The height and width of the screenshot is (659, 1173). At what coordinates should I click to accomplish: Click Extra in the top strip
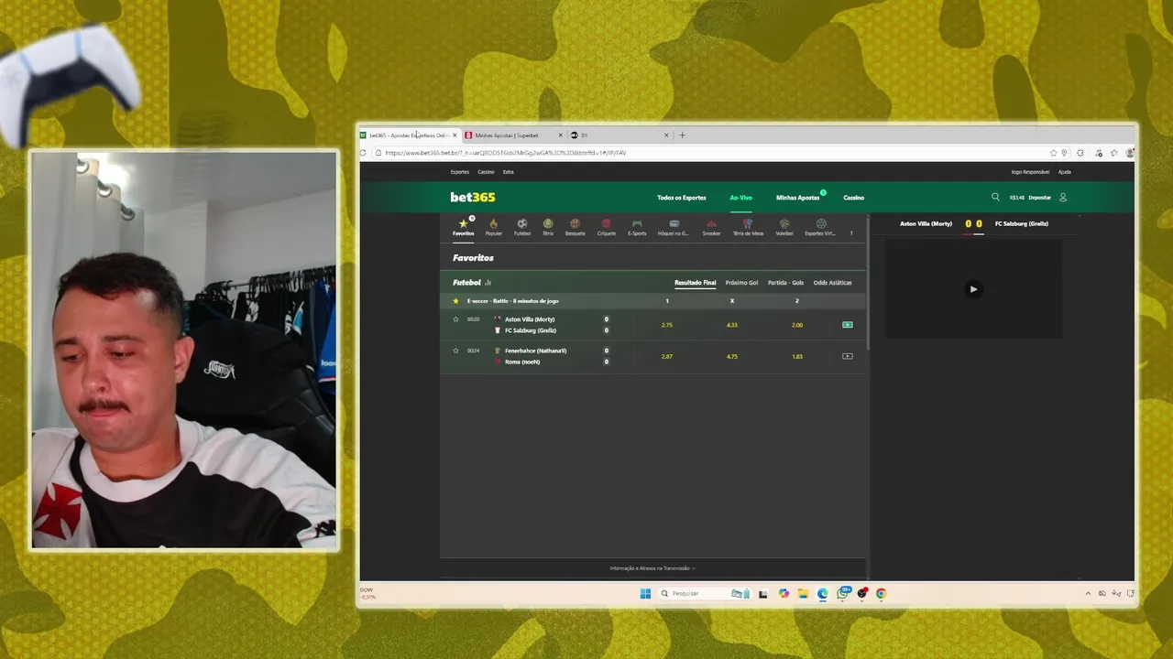509,172
